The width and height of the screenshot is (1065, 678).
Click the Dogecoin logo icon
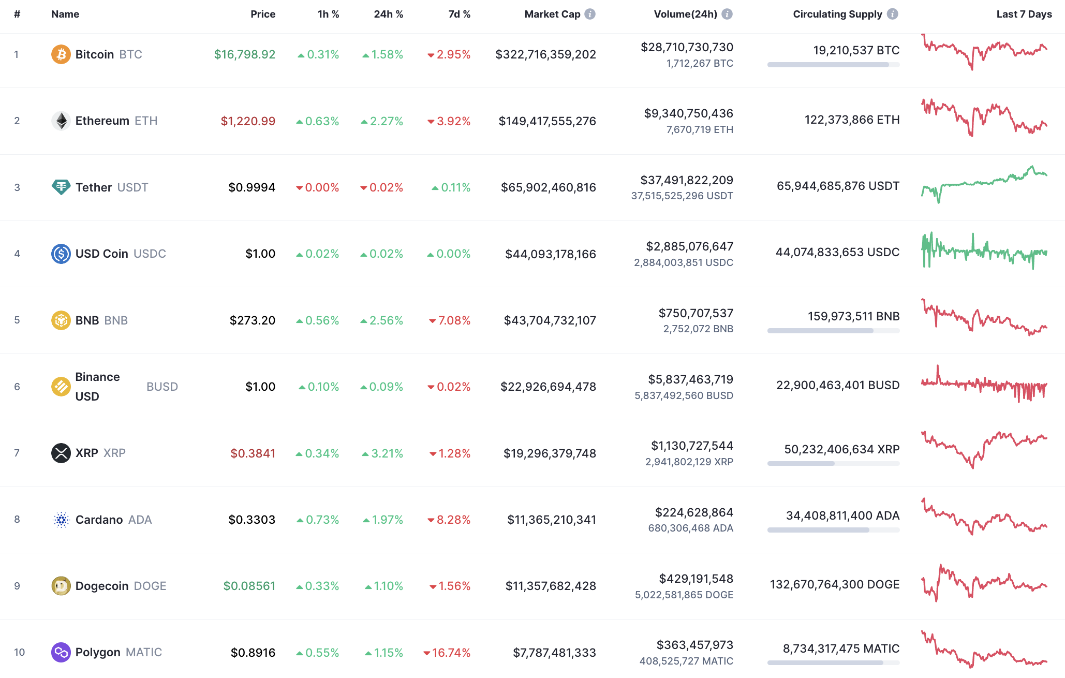pos(61,586)
